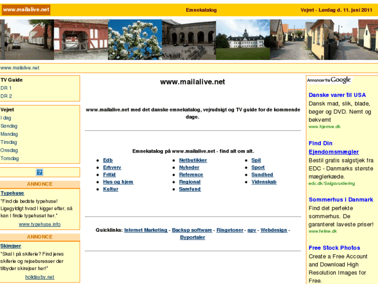Visit edc.dk/Salgsvurdering ad link
Image resolution: width=378 pixels, height=284 pixels.
click(x=332, y=183)
